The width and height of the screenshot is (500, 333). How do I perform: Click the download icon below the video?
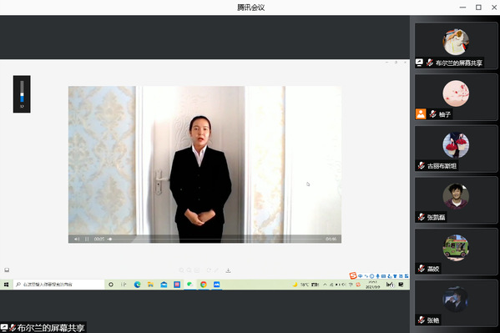tap(229, 270)
